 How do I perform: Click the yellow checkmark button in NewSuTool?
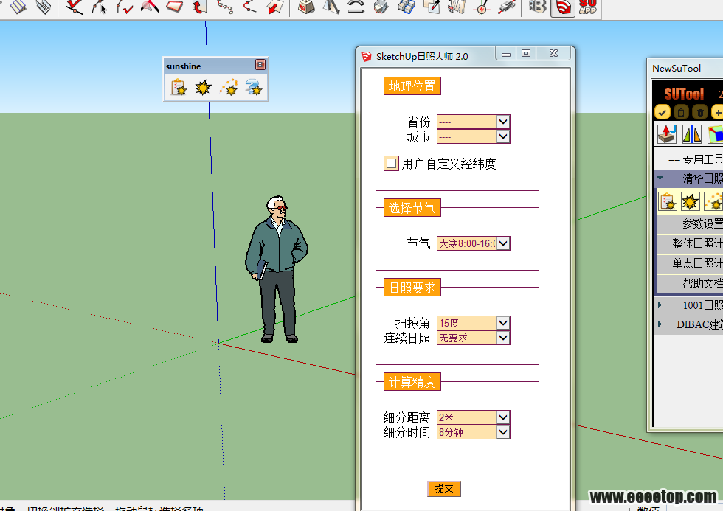(663, 112)
